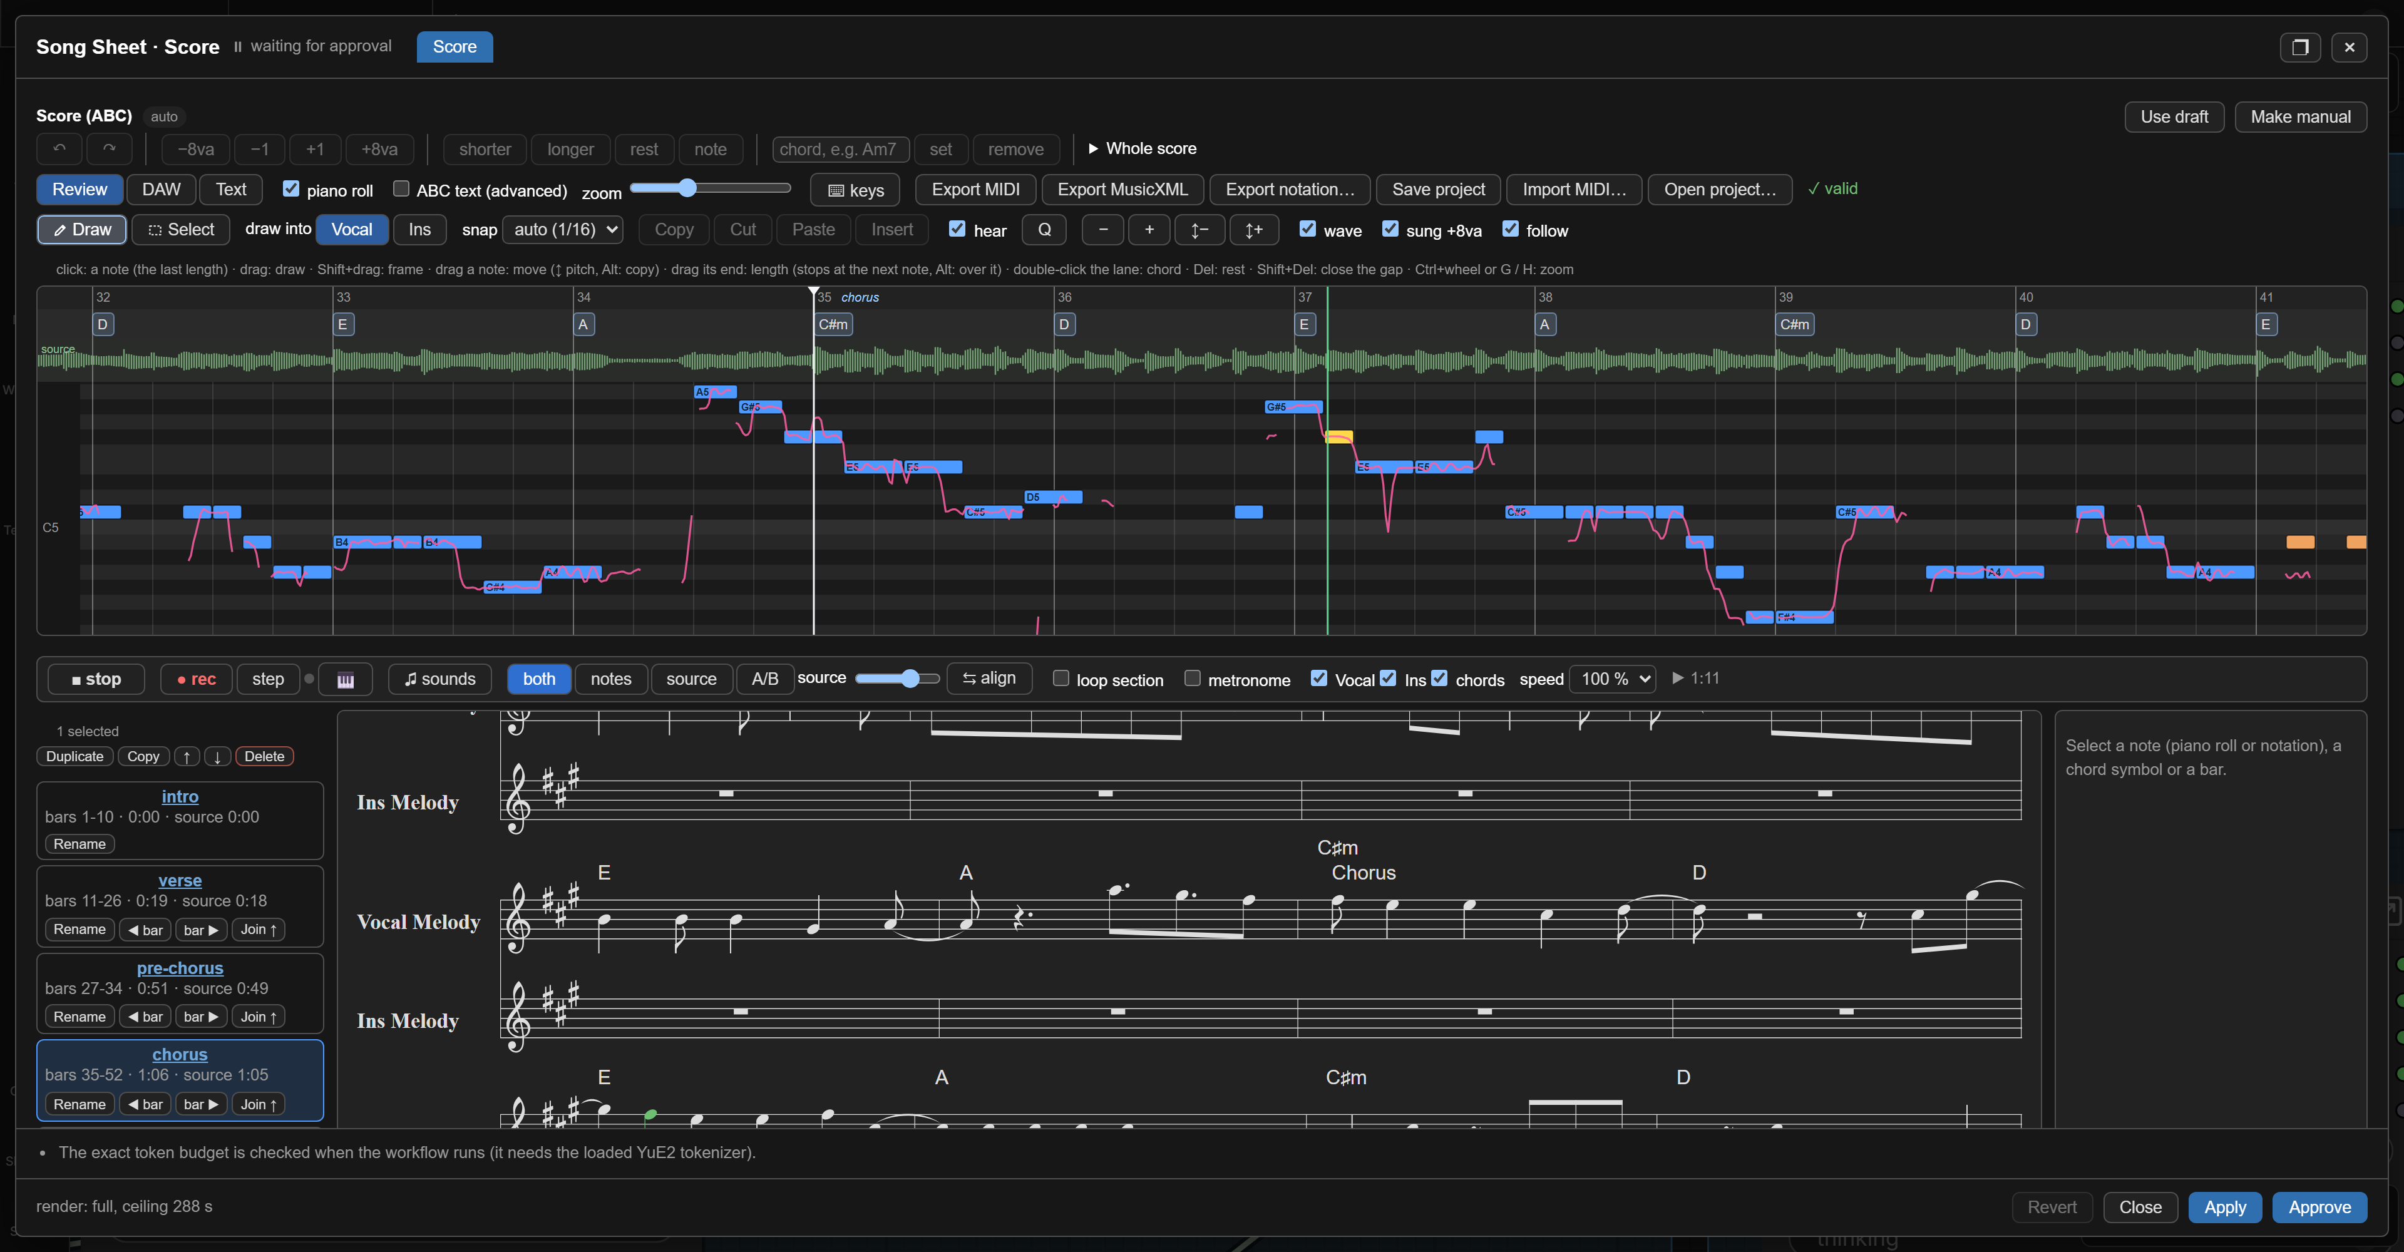The image size is (2404, 1252).
Task: Turn on the metronome checkbox
Action: pyautogui.click(x=1192, y=678)
